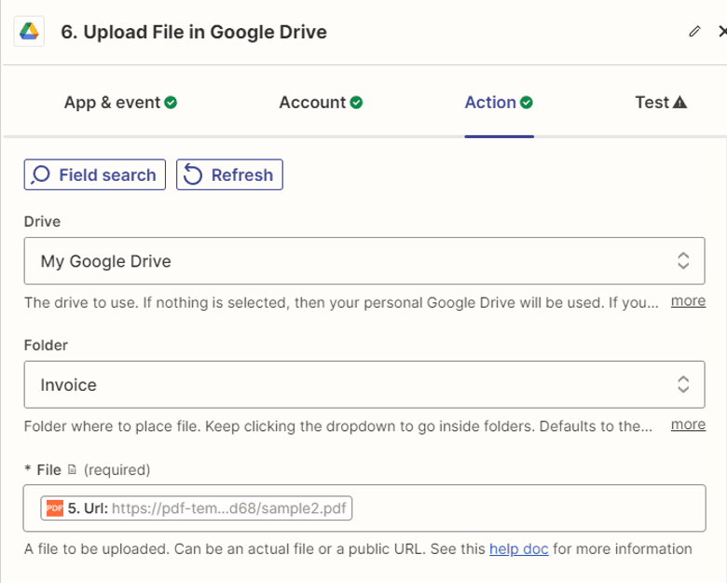This screenshot has width=727, height=583.
Task: Click the Google Drive app icon
Action: [x=29, y=32]
